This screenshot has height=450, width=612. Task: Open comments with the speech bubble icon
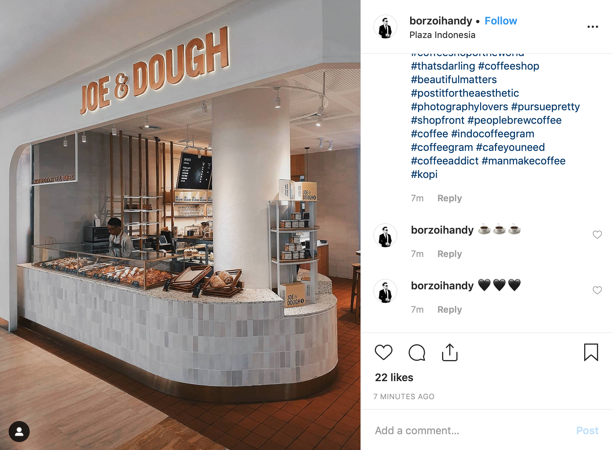click(417, 353)
